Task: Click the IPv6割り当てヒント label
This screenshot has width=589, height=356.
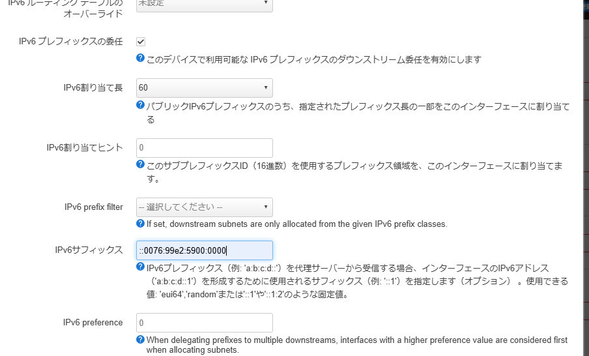Action: pos(85,147)
